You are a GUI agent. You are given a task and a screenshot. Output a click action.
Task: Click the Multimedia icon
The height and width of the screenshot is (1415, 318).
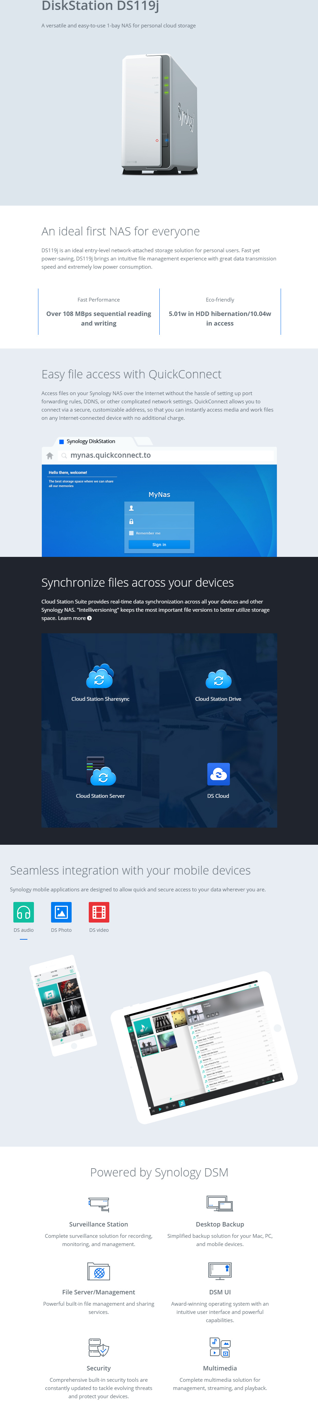(220, 1347)
